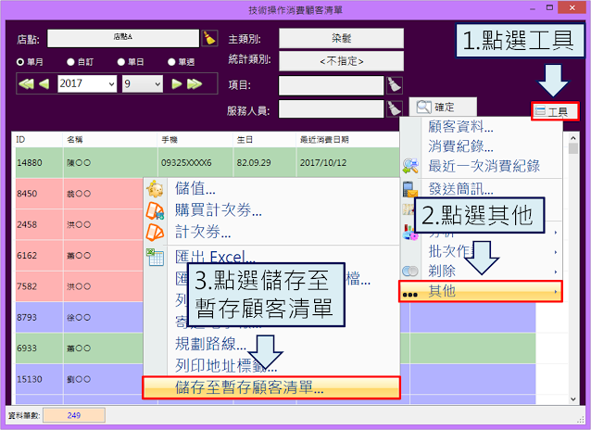Select the row with ID 15130
Viewport: 591px width, 430px height.
pyautogui.click(x=80, y=379)
